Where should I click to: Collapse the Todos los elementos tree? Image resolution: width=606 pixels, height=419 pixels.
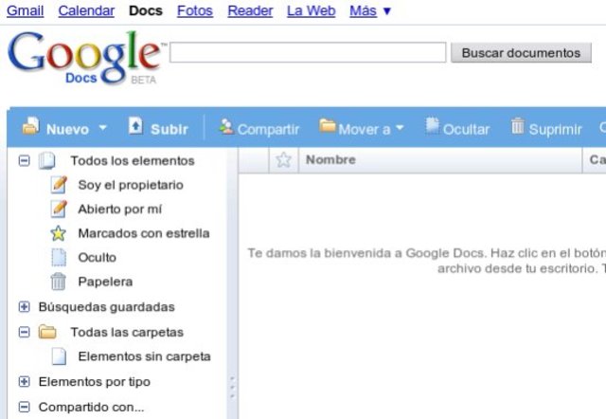tap(24, 160)
